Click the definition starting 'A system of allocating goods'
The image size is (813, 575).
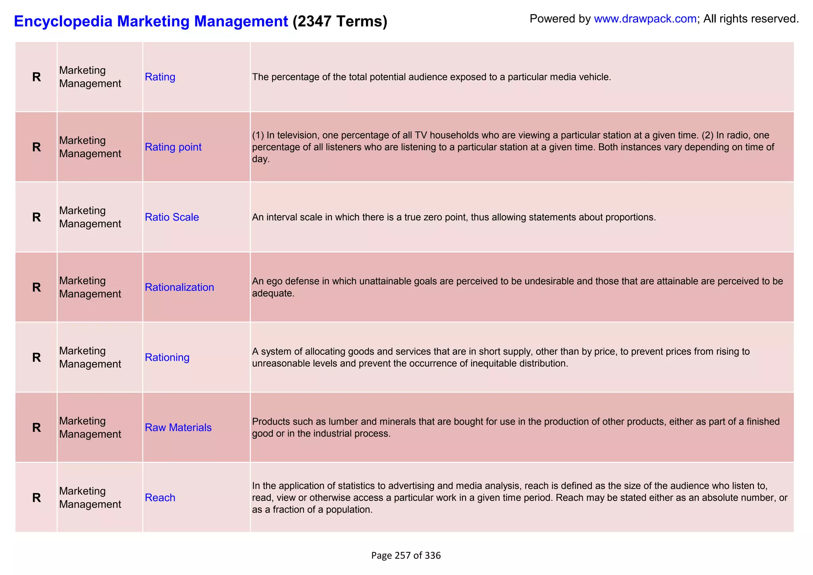[x=501, y=358]
